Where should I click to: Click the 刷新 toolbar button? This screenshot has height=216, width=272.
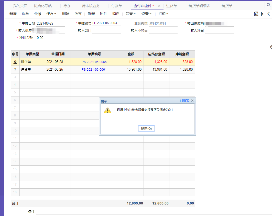coord(91,14)
